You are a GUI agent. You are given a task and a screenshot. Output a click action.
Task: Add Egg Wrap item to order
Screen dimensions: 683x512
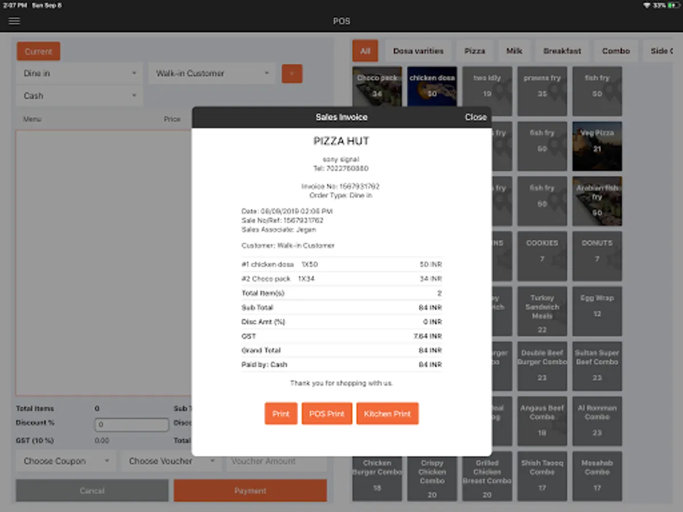pyautogui.click(x=597, y=311)
